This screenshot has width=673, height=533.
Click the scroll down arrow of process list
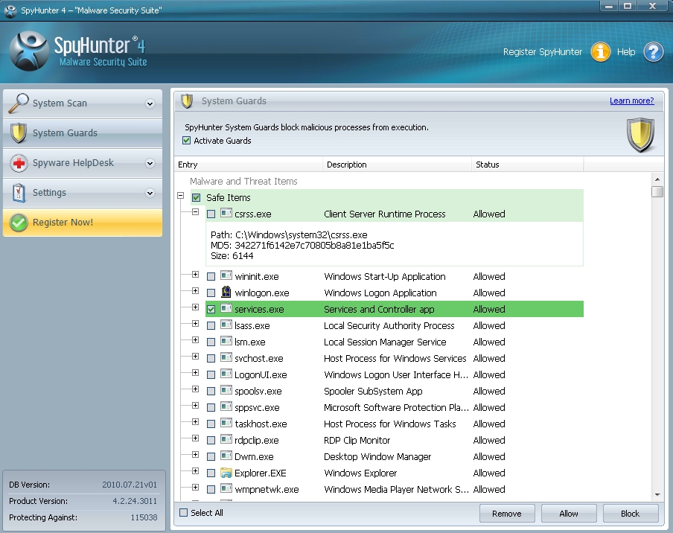click(x=657, y=494)
